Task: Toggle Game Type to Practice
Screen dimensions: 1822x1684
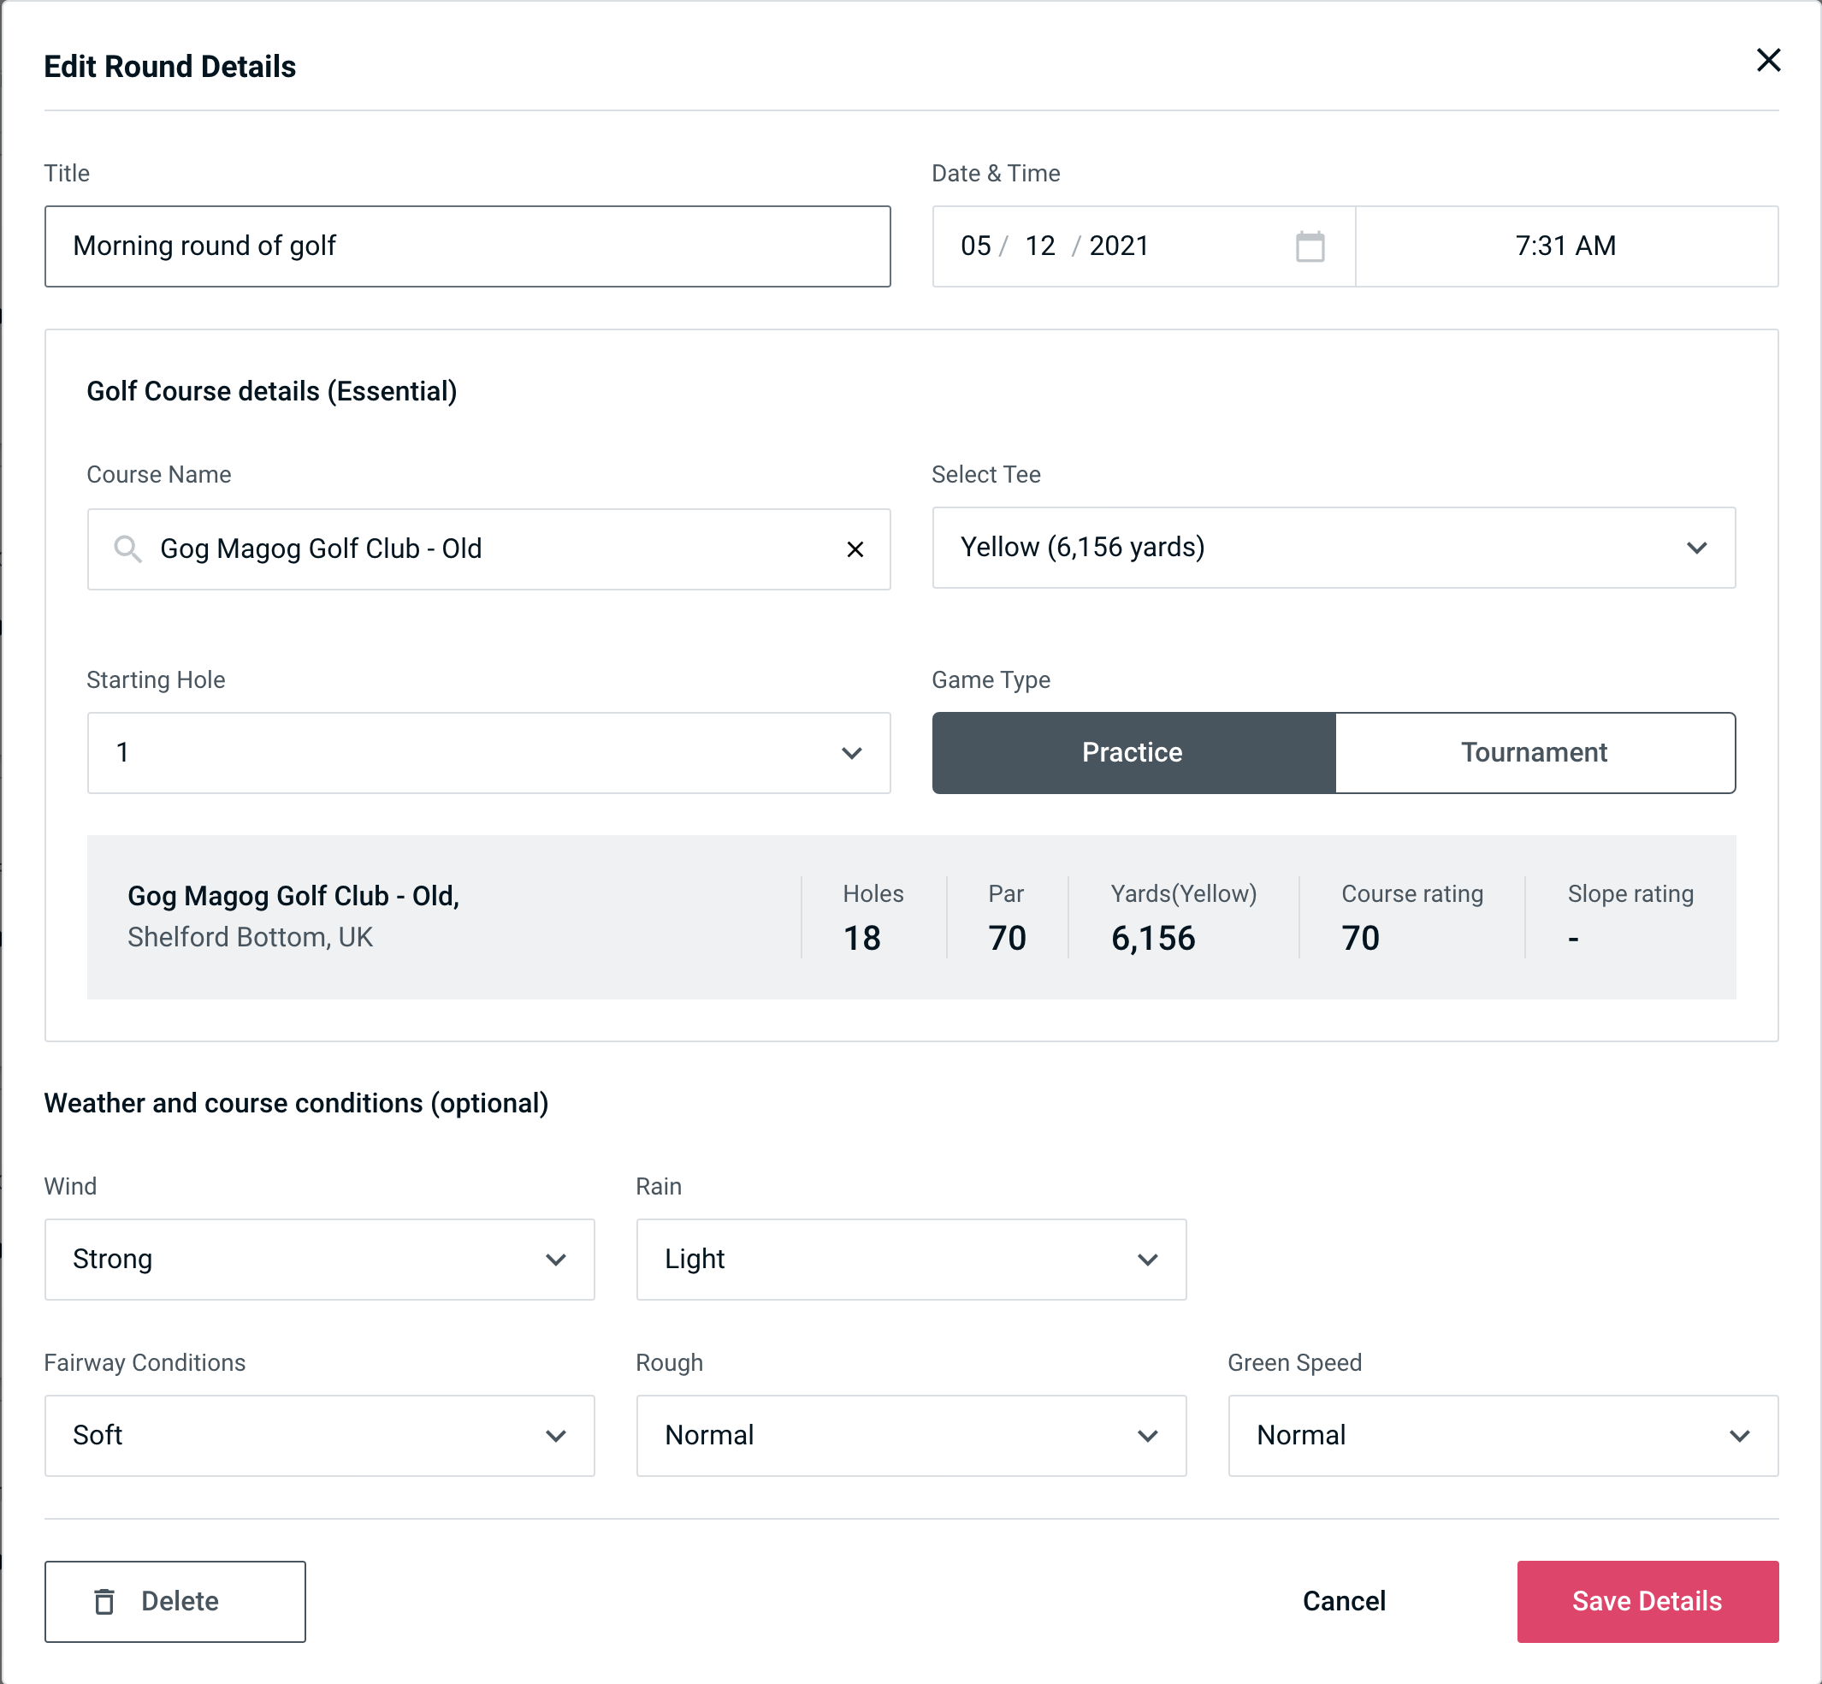Action: pyautogui.click(x=1132, y=754)
